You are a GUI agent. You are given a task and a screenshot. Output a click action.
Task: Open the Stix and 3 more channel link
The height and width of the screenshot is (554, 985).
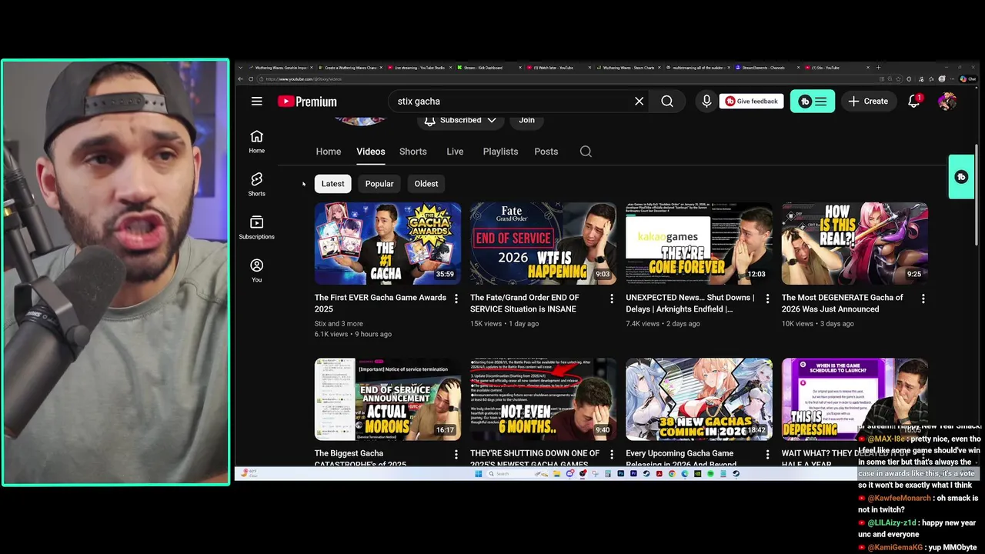(339, 323)
